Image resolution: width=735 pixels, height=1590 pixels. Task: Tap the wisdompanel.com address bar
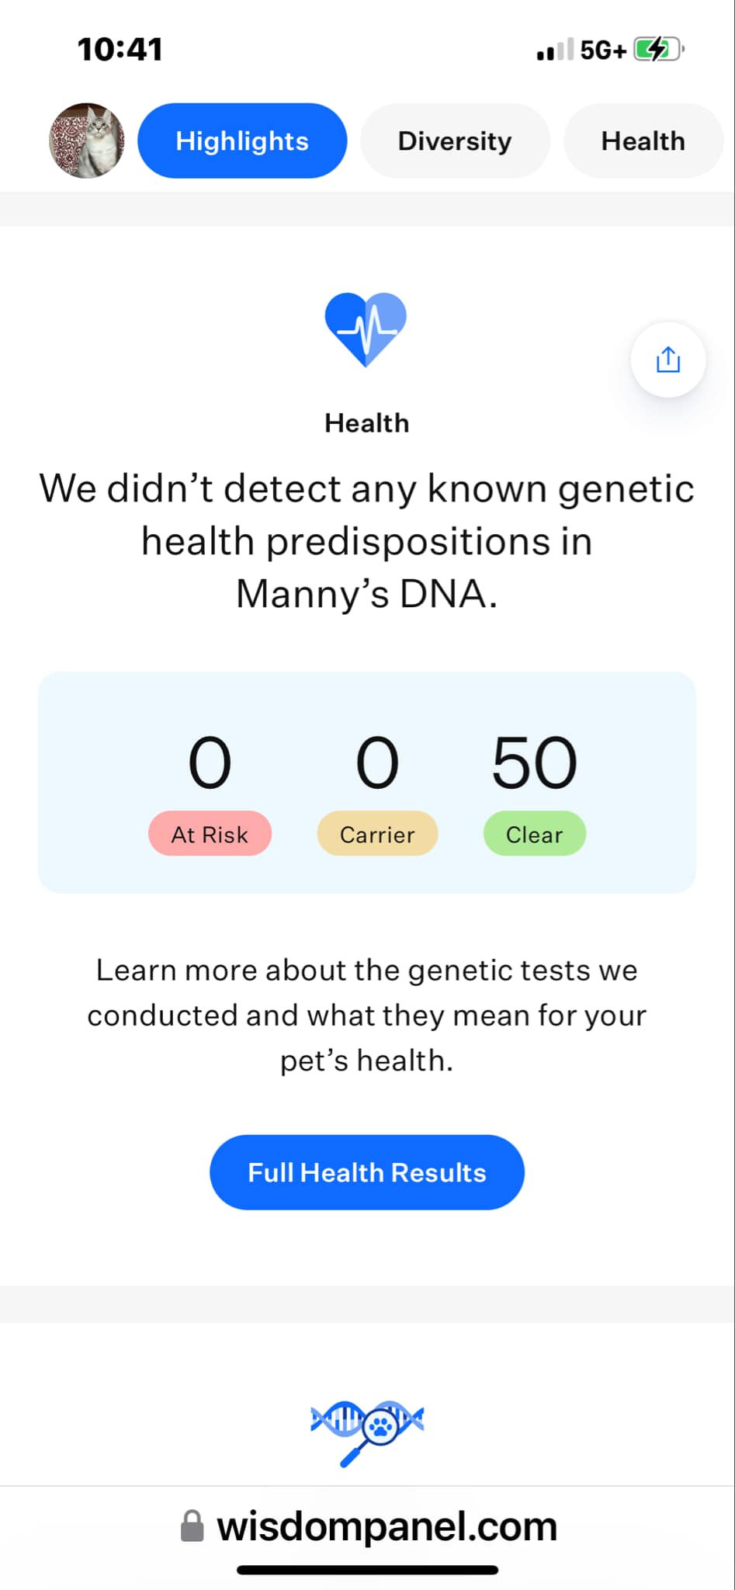pos(387,1526)
